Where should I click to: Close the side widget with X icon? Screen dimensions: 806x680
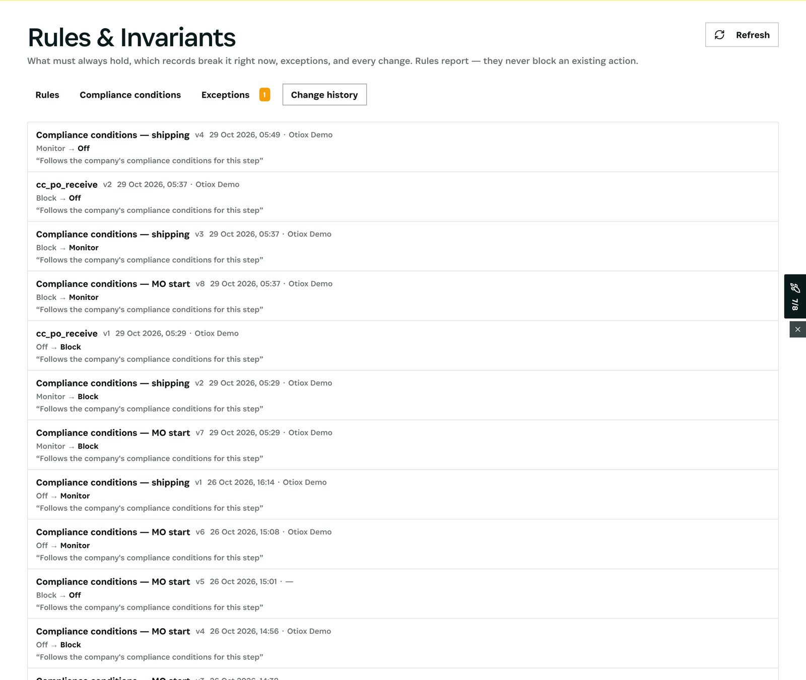(x=797, y=330)
